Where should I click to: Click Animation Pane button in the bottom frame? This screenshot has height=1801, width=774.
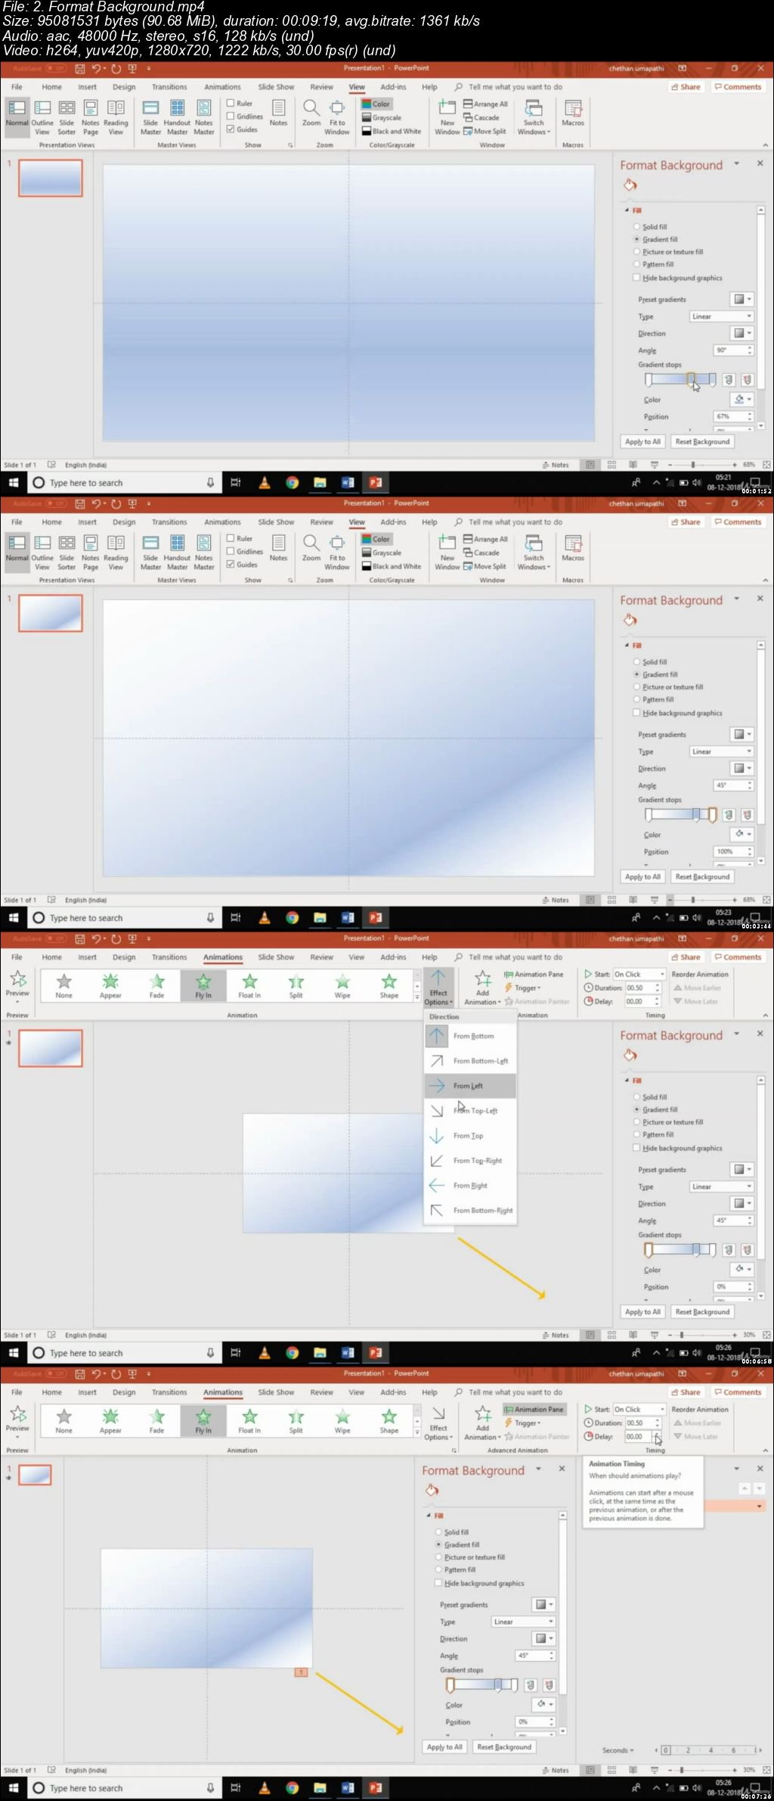(534, 1409)
